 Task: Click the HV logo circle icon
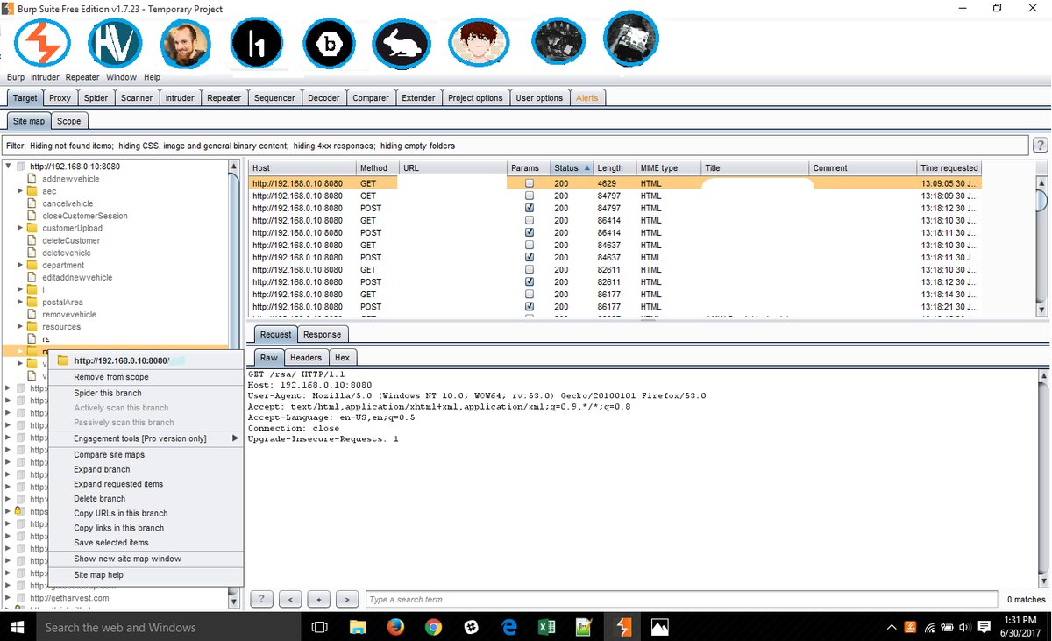click(115, 43)
